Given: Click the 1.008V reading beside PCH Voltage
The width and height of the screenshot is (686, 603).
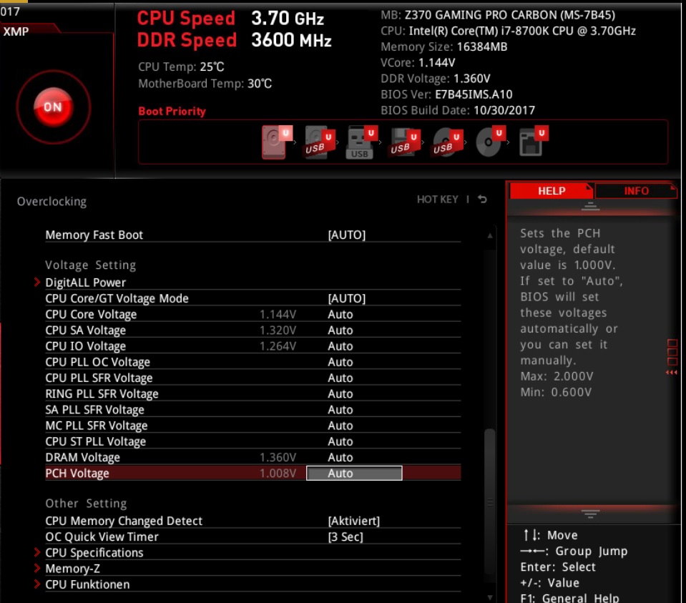Looking at the screenshot, I should 278,474.
